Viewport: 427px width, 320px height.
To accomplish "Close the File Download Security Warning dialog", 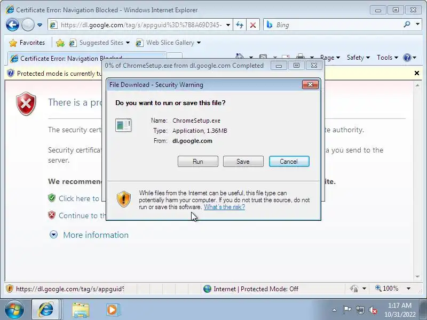I will 310,85.
